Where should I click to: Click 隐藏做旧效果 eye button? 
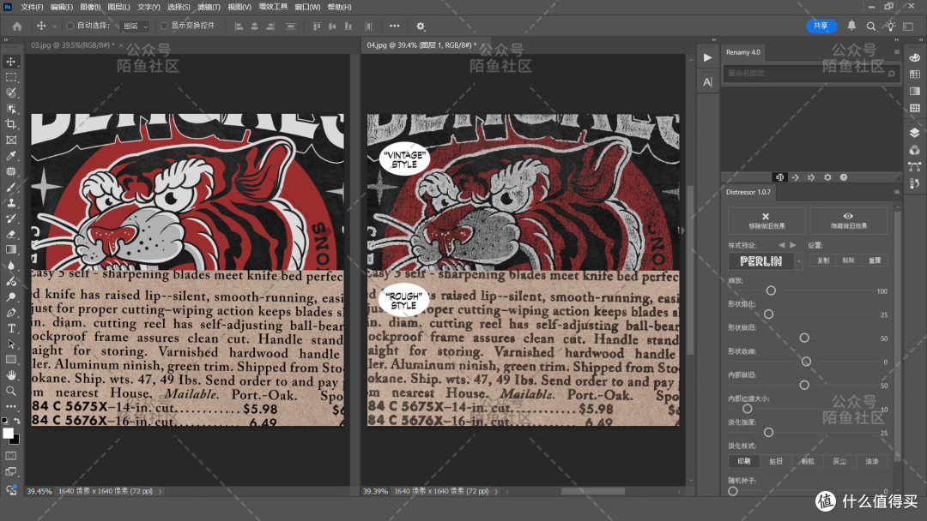(848, 220)
